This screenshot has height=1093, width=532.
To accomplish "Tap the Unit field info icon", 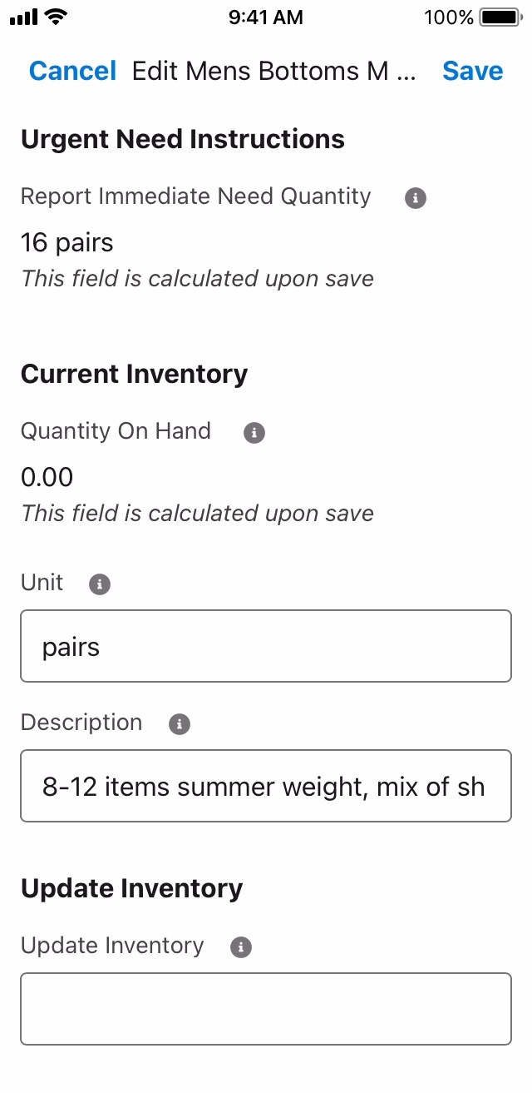I will pos(100,584).
